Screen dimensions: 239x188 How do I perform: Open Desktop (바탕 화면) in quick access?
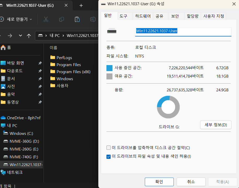pyautogui.click(x=12, y=63)
